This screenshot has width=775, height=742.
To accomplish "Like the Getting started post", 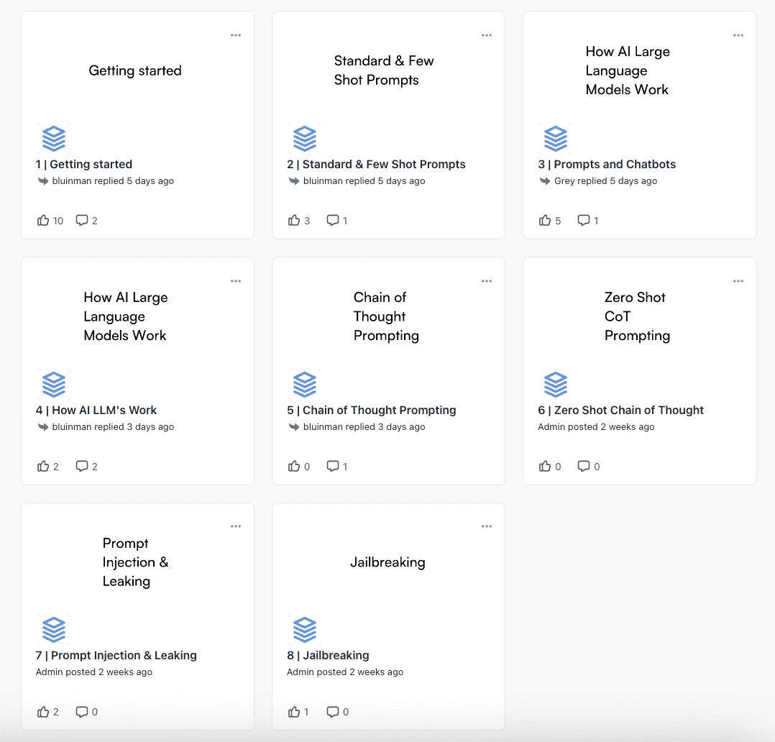I will (42, 220).
